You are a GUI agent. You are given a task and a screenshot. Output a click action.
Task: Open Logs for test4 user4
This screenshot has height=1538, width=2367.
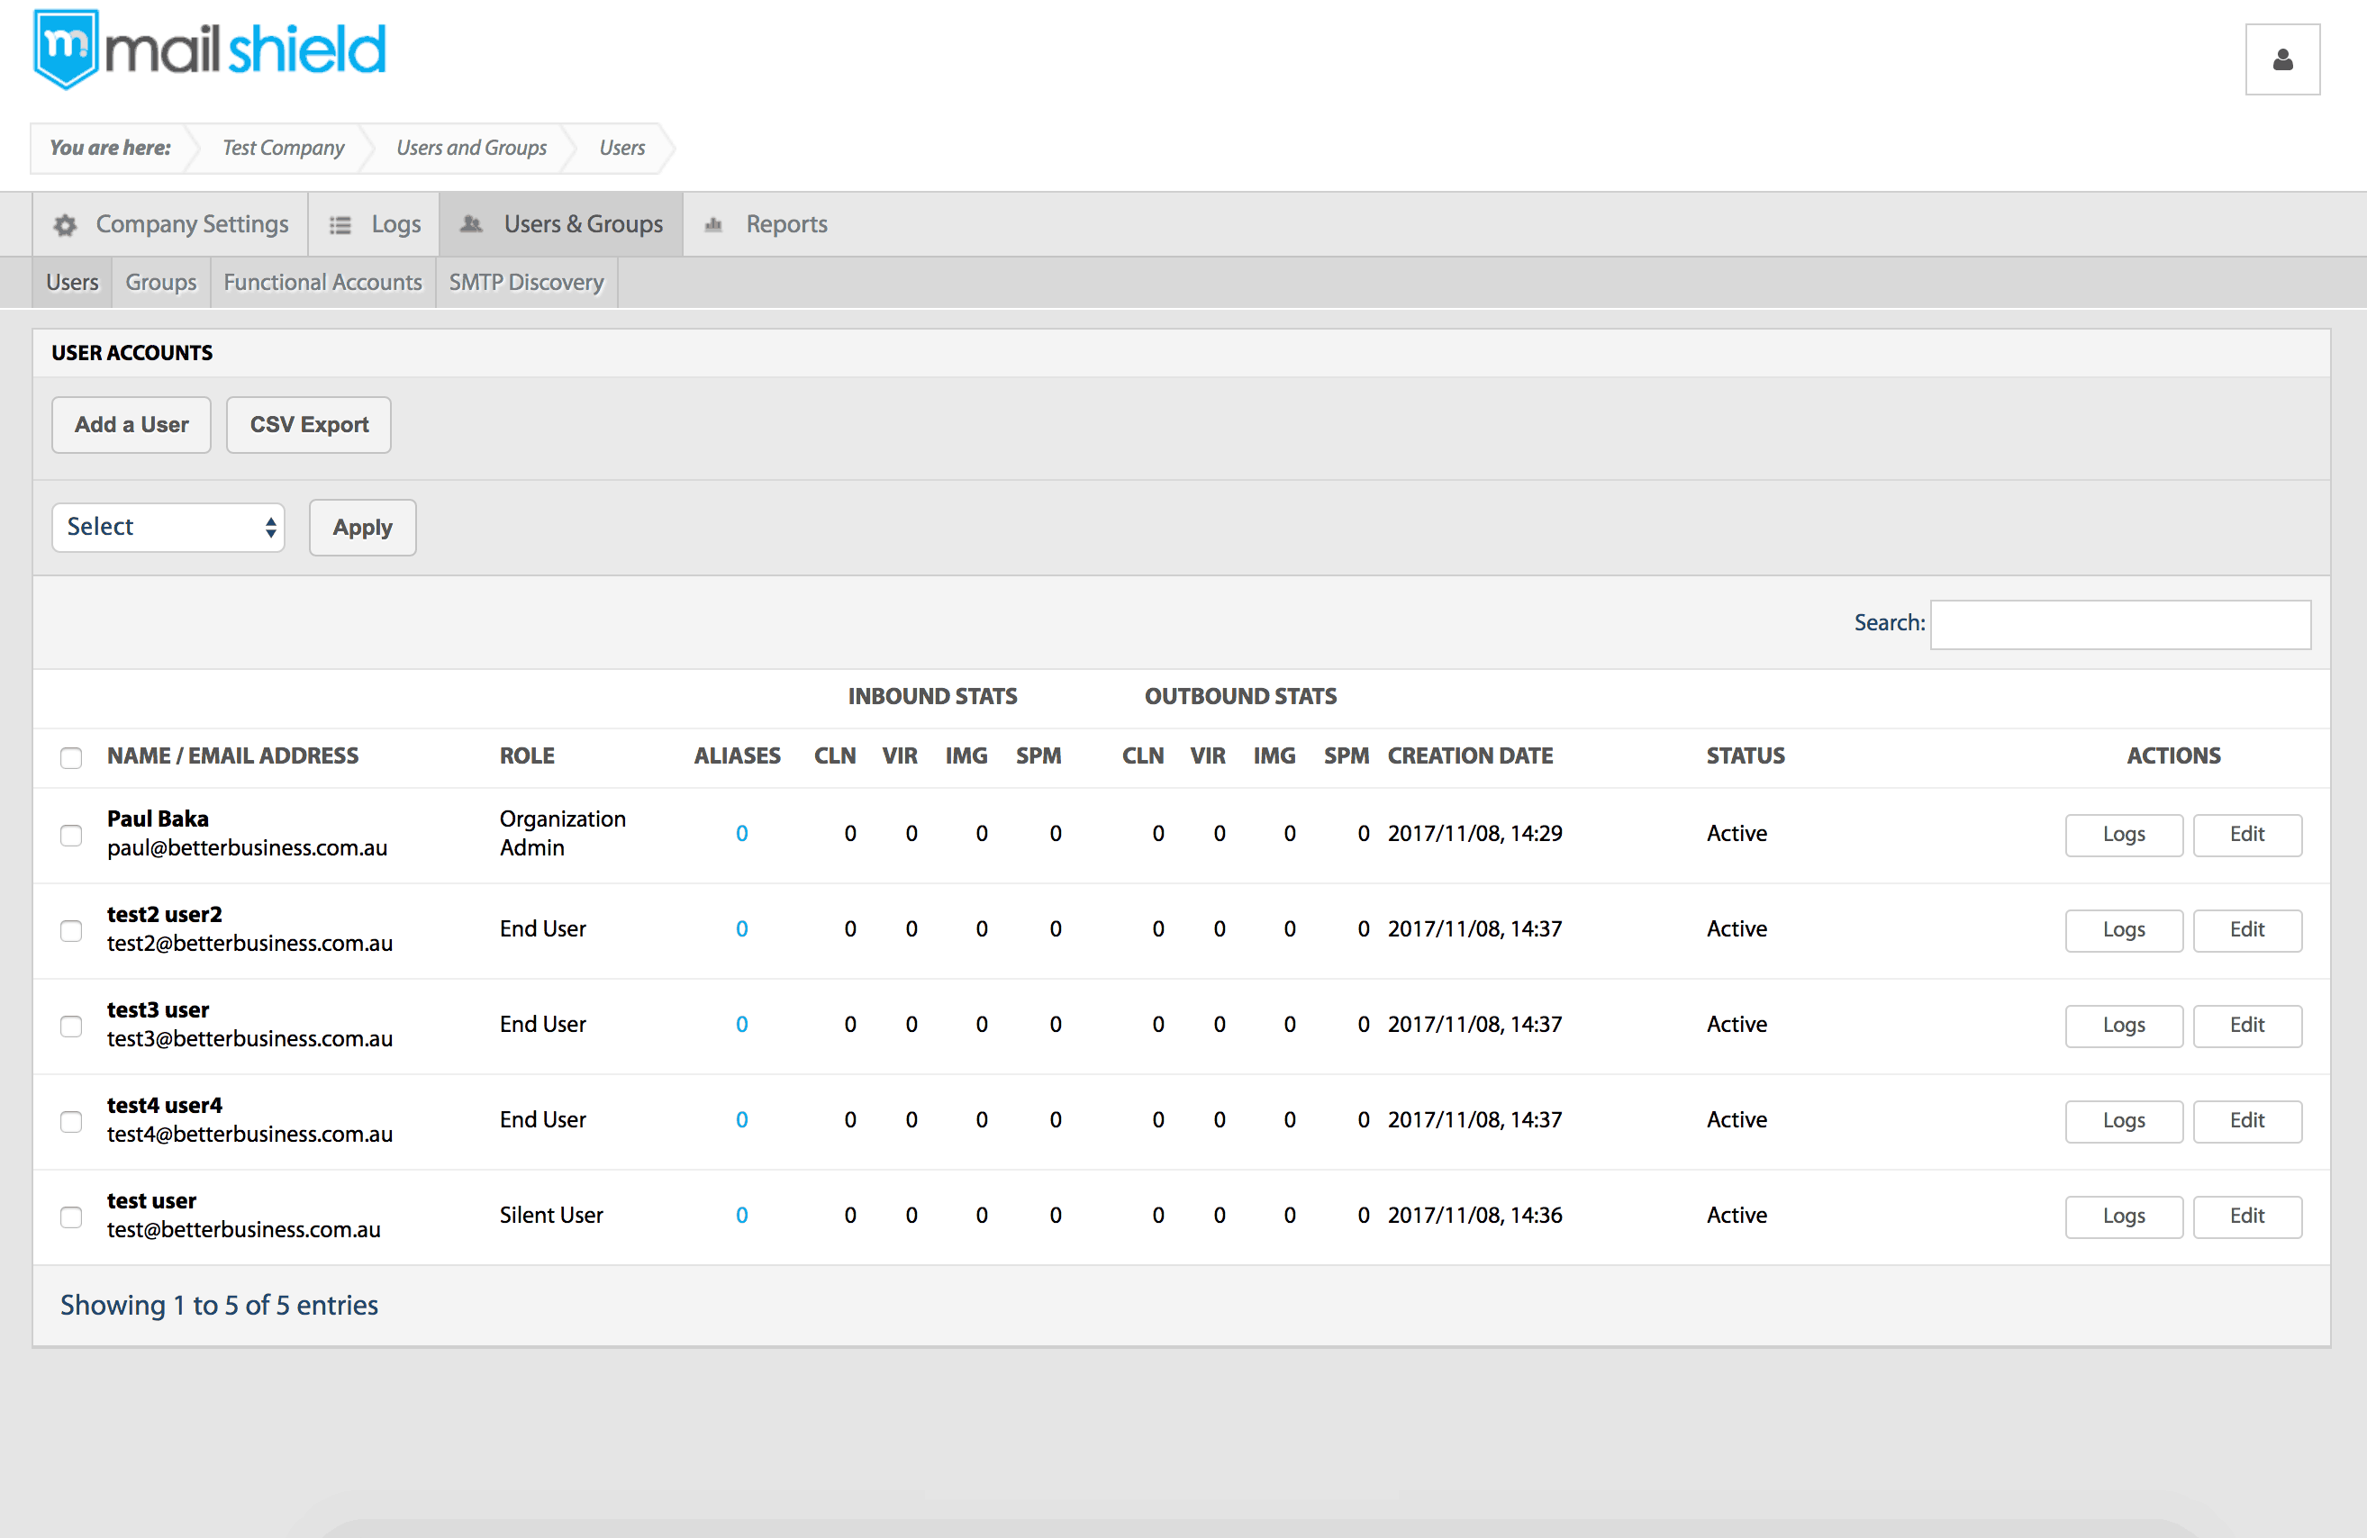(2123, 1121)
